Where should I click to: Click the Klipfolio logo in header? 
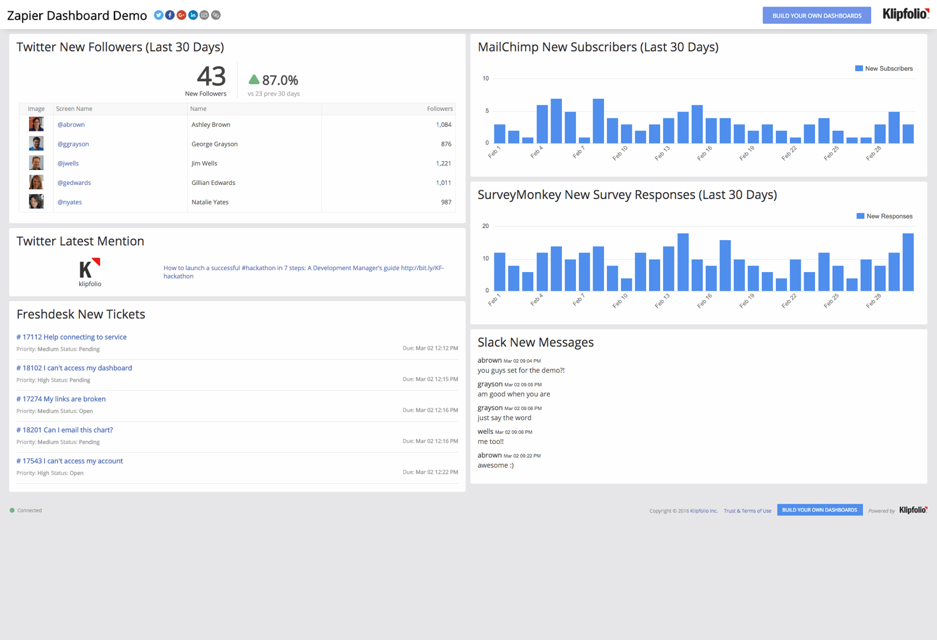click(906, 14)
